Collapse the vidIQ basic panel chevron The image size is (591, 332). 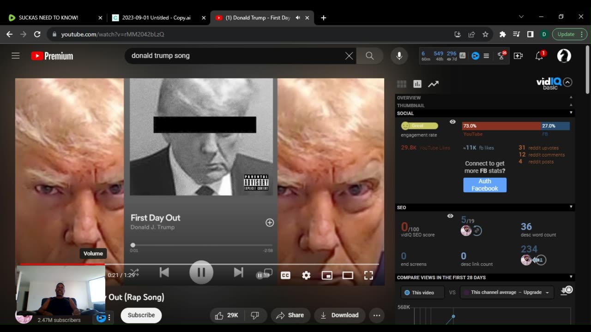(568, 82)
